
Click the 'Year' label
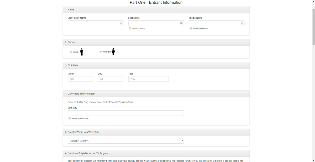pos(131,74)
